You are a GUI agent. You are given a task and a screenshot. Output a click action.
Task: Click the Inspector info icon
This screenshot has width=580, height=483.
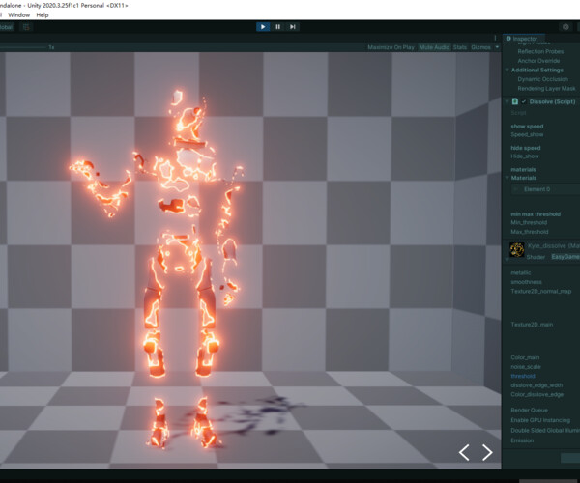(x=508, y=39)
